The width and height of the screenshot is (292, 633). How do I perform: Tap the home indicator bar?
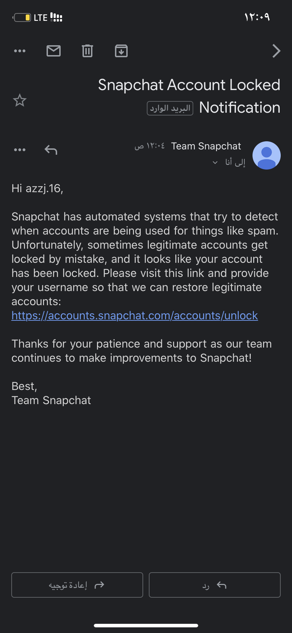[146, 626]
